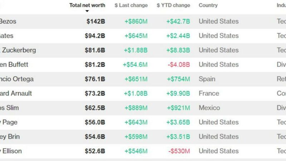Click the -$530M YTD change value
This screenshot has width=286, height=161.
[179, 151]
